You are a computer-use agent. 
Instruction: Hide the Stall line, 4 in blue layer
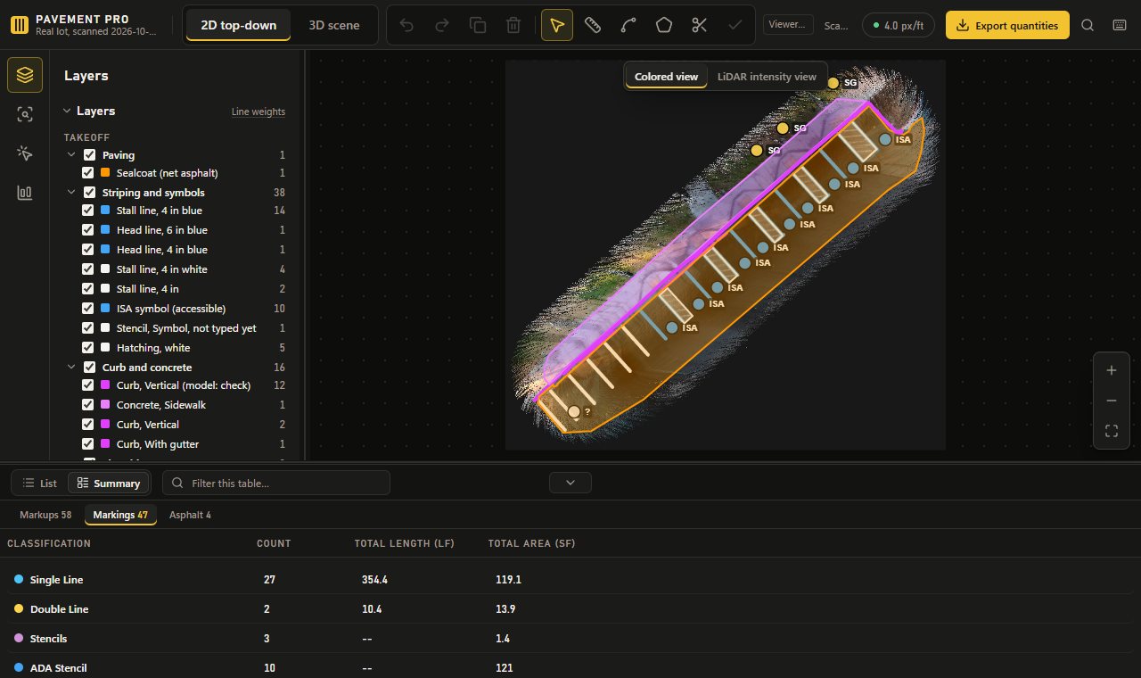(87, 211)
